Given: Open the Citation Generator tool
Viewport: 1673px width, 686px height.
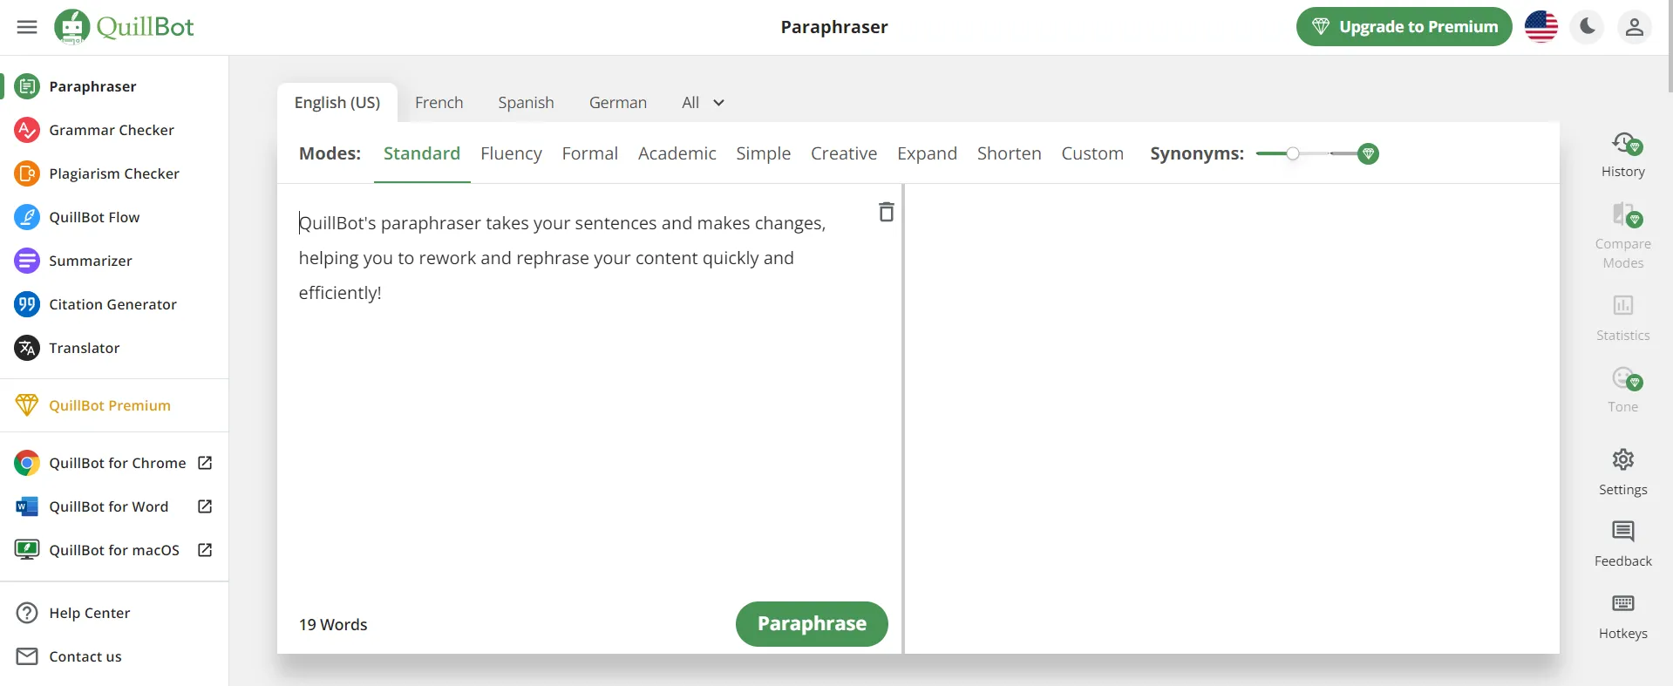Looking at the screenshot, I should coord(112,304).
